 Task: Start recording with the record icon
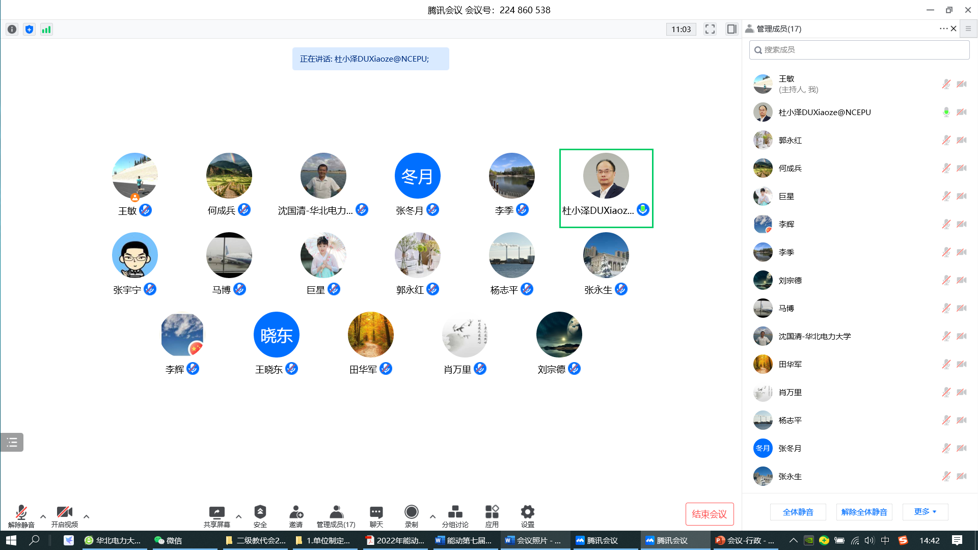411,512
